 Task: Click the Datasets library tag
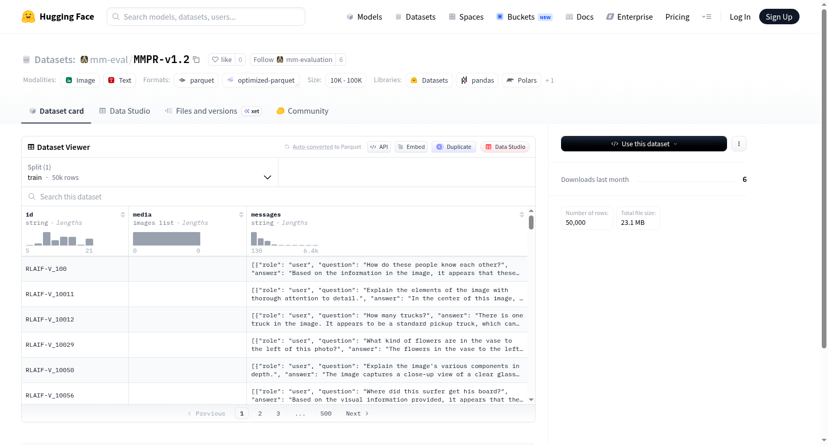coord(430,80)
